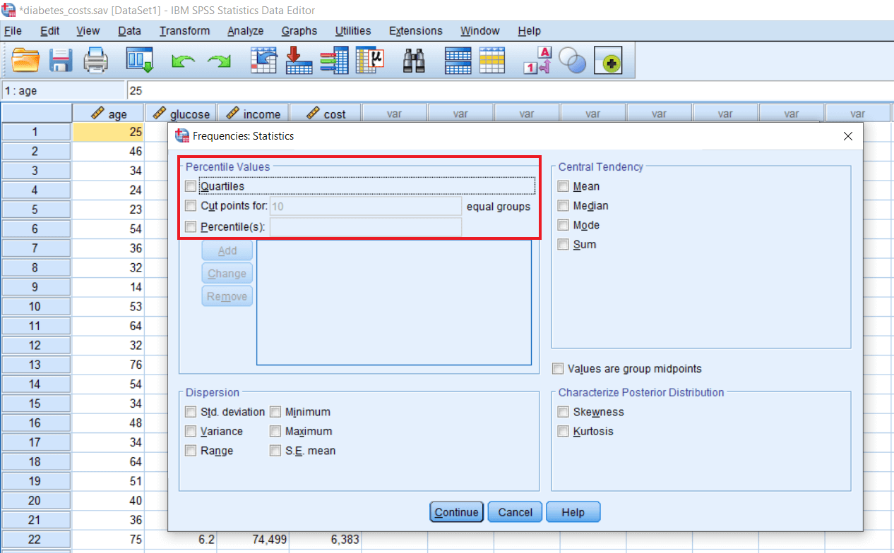Click the Print toolbar icon
Image resolution: width=894 pixels, height=553 pixels.
coord(96,61)
